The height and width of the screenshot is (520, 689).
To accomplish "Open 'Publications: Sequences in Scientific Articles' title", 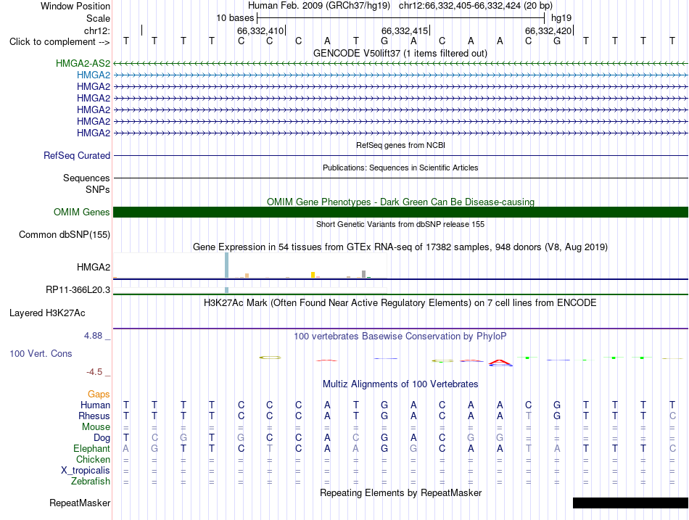I will pyautogui.click(x=400, y=168).
